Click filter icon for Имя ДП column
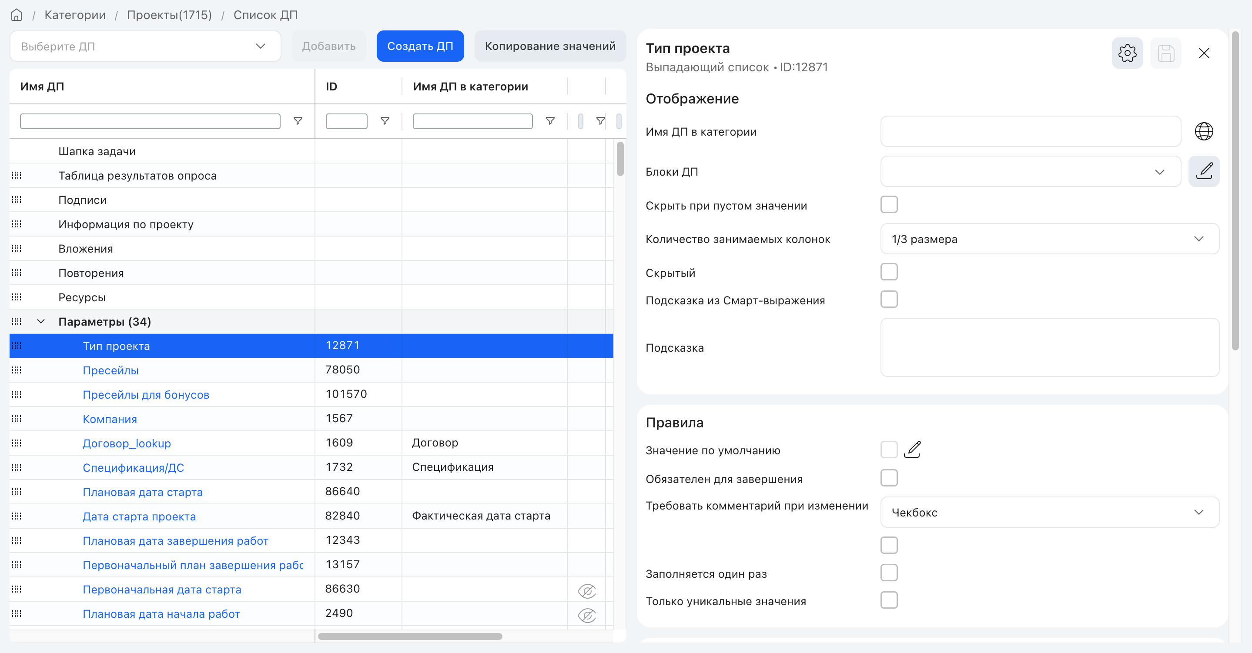Screen dimensions: 1252x653 (298, 121)
